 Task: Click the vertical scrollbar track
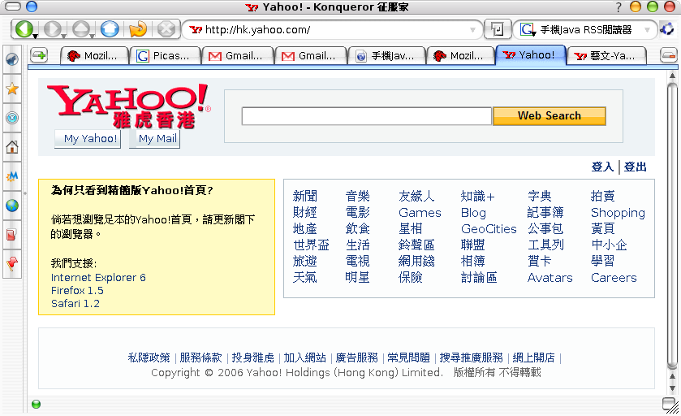(x=672, y=226)
